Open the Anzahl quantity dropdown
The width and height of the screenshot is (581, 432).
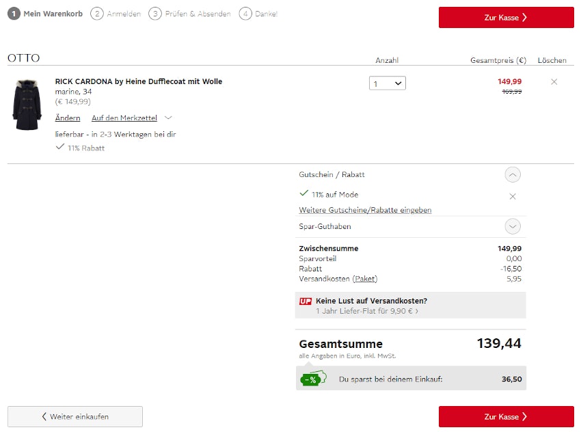pos(388,83)
